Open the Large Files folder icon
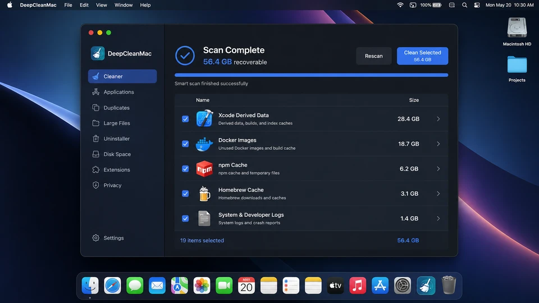The image size is (539, 303). click(x=96, y=123)
